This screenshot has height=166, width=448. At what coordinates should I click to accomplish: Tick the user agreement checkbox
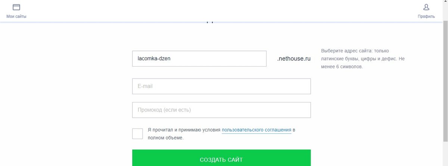pyautogui.click(x=137, y=134)
